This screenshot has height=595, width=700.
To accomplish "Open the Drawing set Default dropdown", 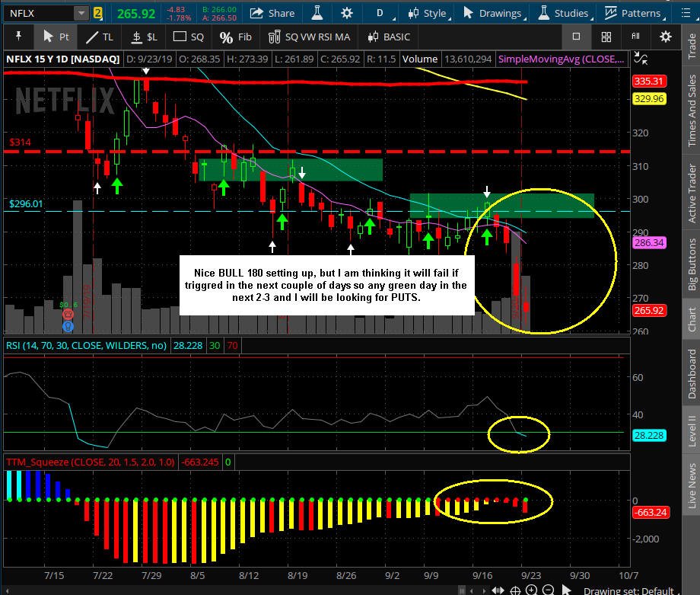I will (628, 590).
